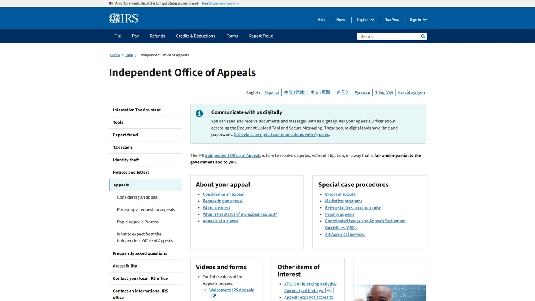Click the IRS logo
The height and width of the screenshot is (301, 535).
[x=123, y=18]
